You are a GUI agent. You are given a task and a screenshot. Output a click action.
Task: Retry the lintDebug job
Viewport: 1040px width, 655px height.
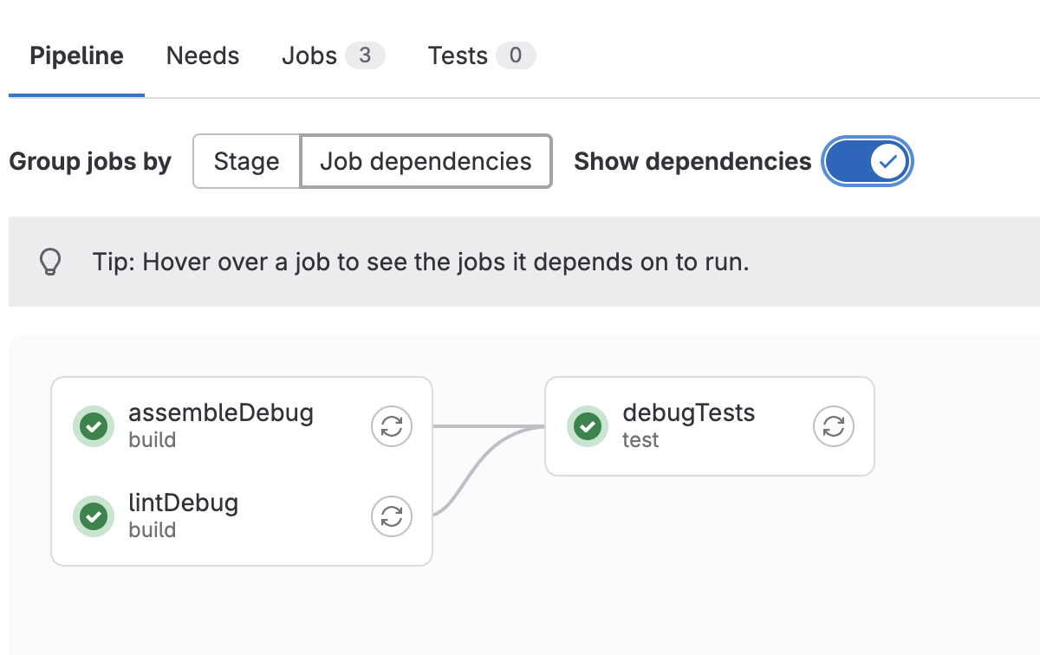tap(392, 516)
